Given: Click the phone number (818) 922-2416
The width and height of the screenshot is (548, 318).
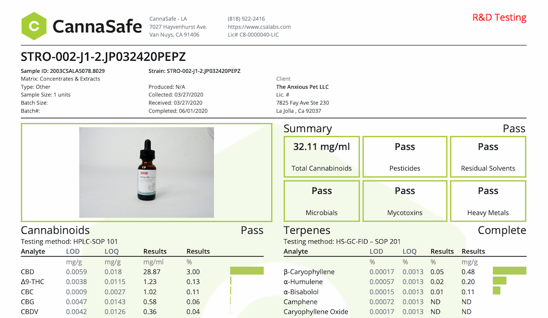Looking at the screenshot, I should [246, 19].
